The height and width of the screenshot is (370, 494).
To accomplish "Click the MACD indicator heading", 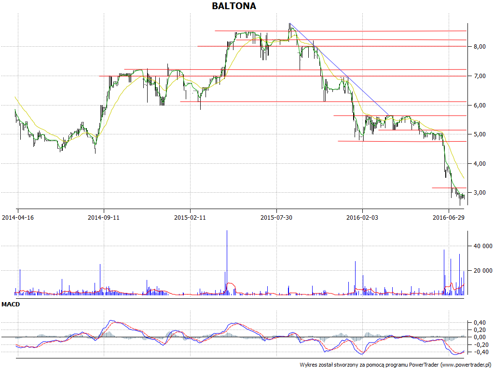I will click(11, 304).
